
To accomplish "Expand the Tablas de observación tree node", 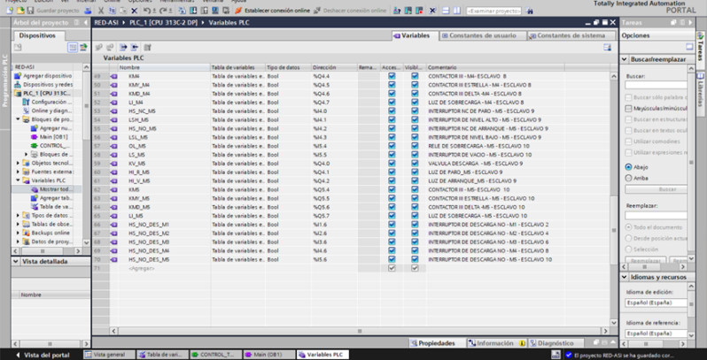I will pos(18,224).
